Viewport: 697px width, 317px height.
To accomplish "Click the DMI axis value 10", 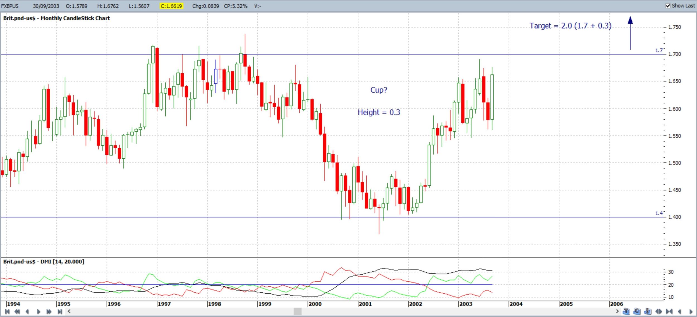I will click(671, 297).
